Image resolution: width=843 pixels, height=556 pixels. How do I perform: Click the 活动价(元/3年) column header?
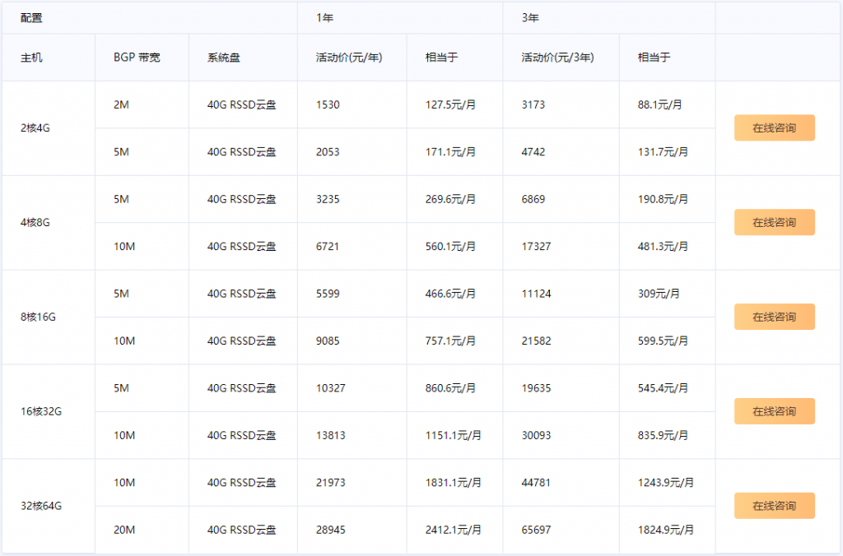click(x=561, y=58)
